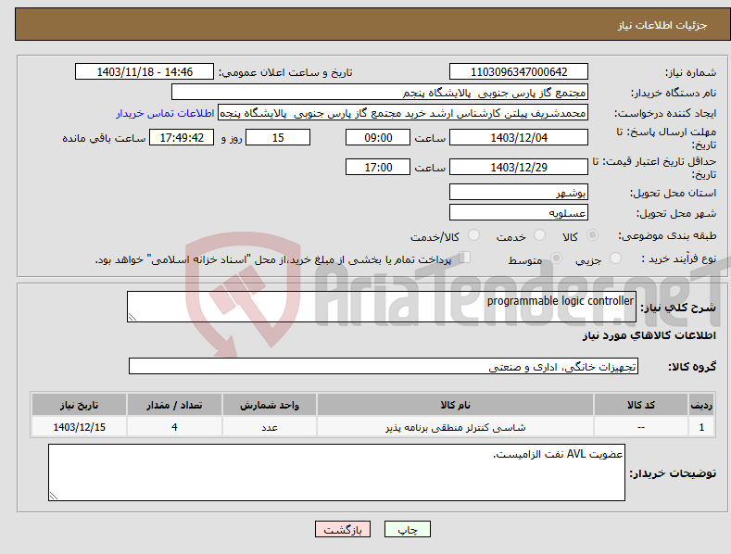Click the buyer organization name field
731x554 pixels.
click(x=380, y=92)
